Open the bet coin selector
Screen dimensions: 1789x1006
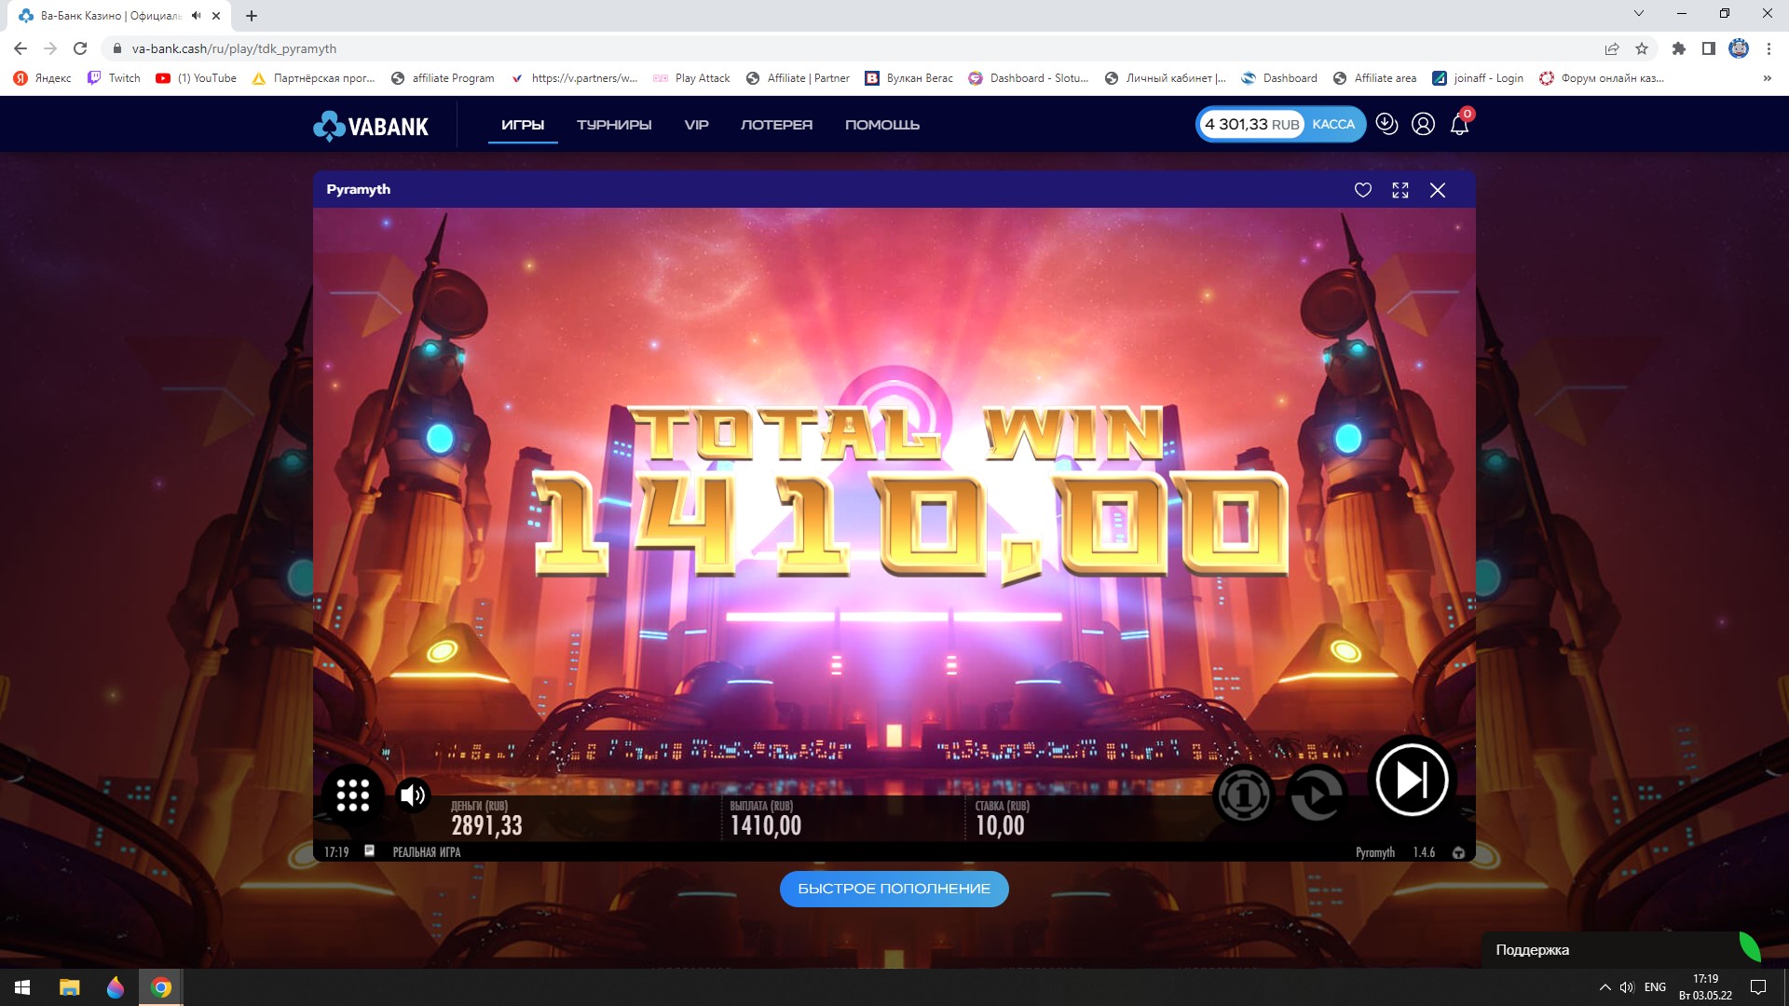click(1243, 795)
